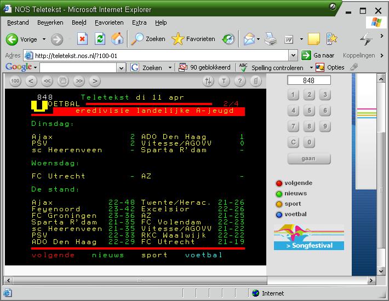Click the Ga naar button

(318, 55)
